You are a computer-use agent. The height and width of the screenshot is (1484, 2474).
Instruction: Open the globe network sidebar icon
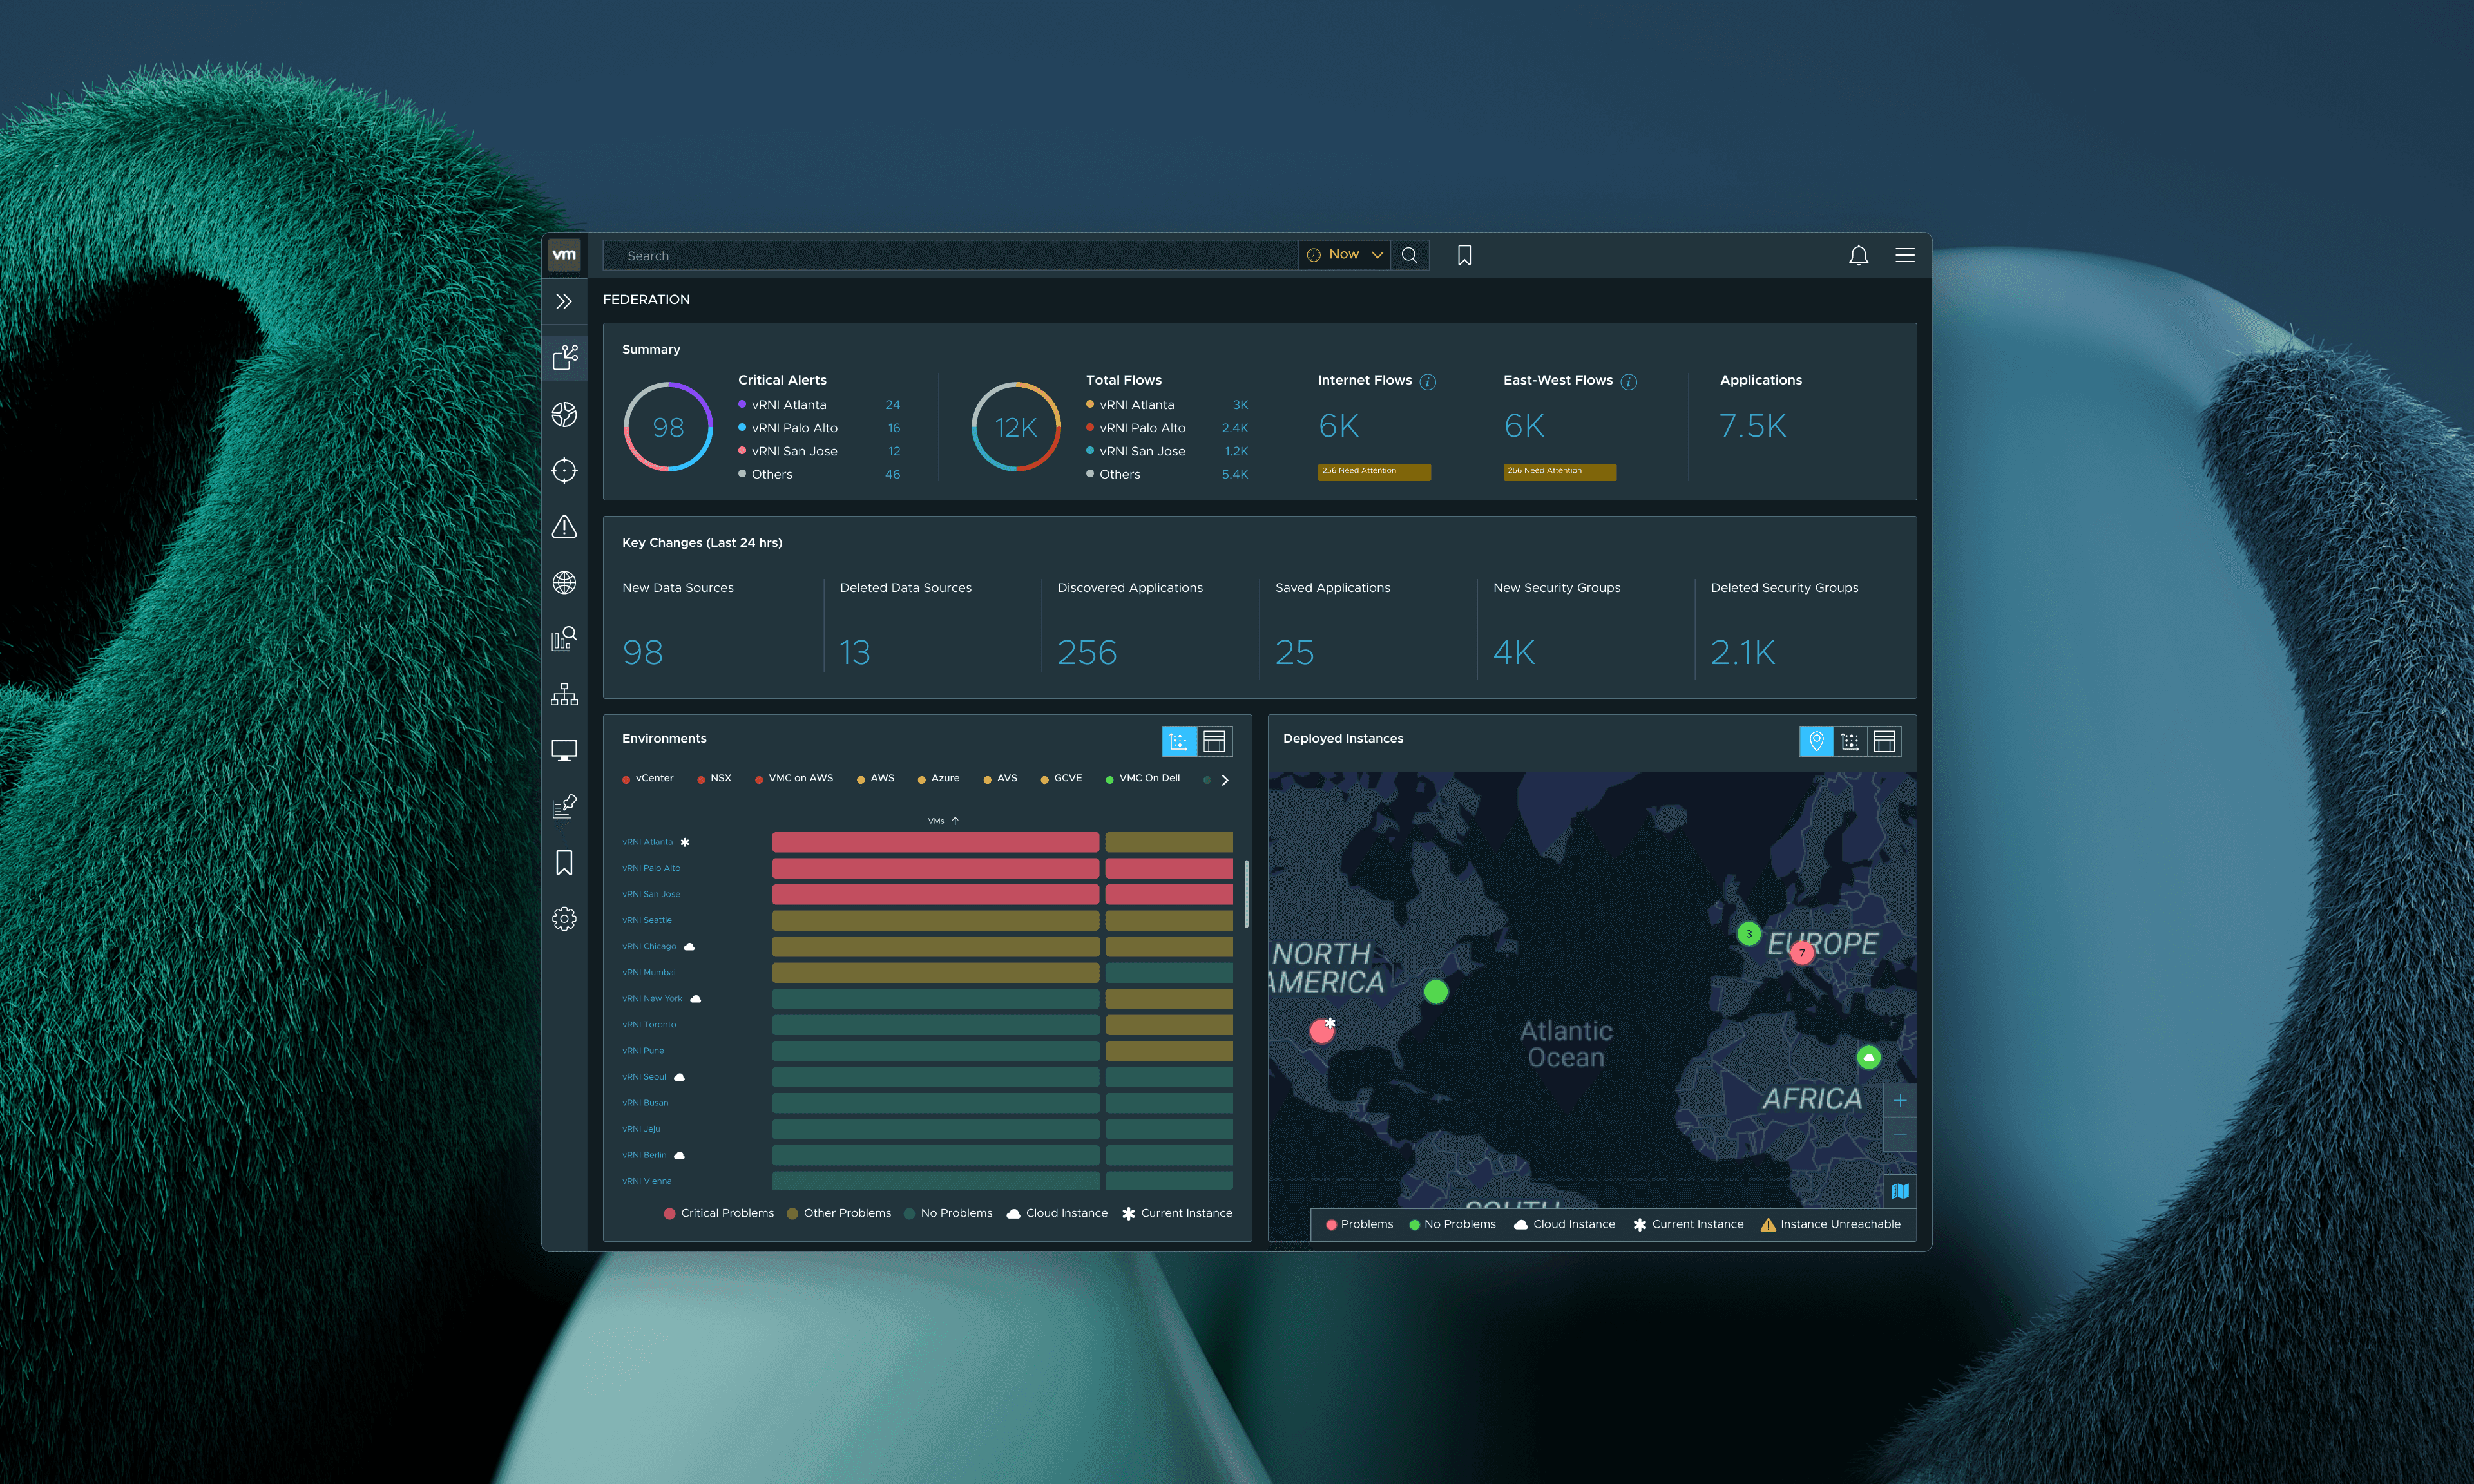[564, 582]
